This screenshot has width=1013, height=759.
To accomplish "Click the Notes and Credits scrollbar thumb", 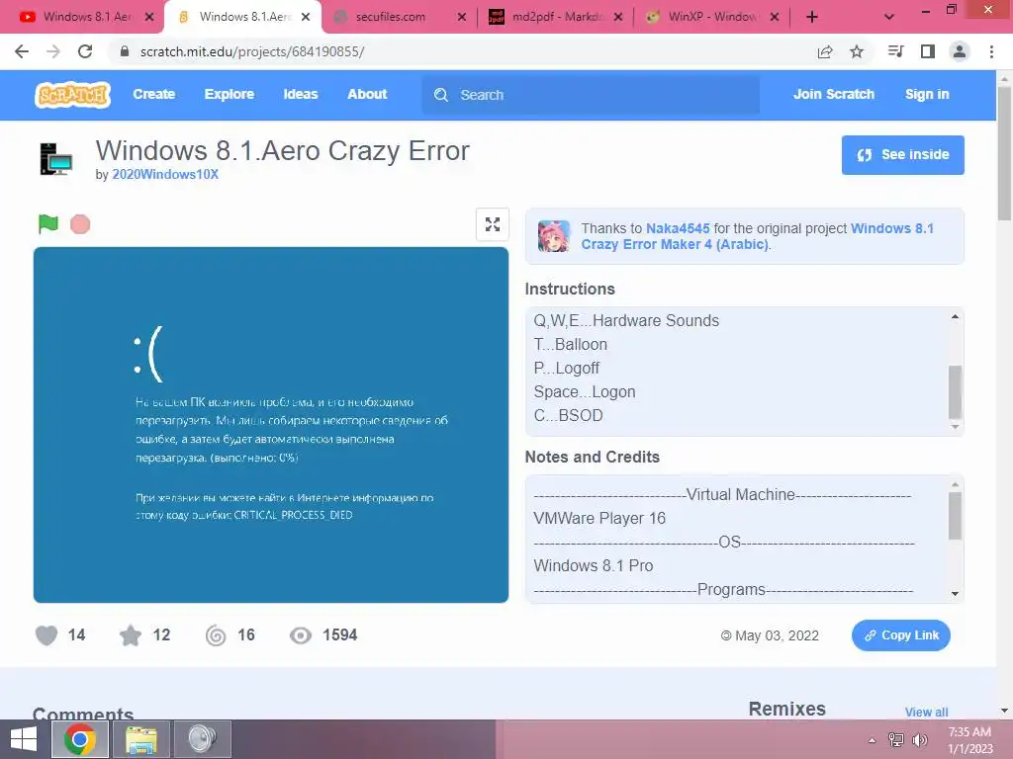I will 955,515.
